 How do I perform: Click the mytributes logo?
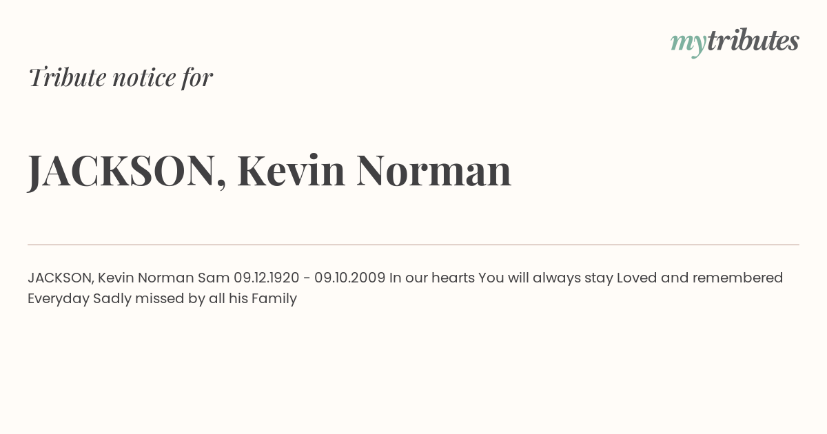(x=735, y=42)
